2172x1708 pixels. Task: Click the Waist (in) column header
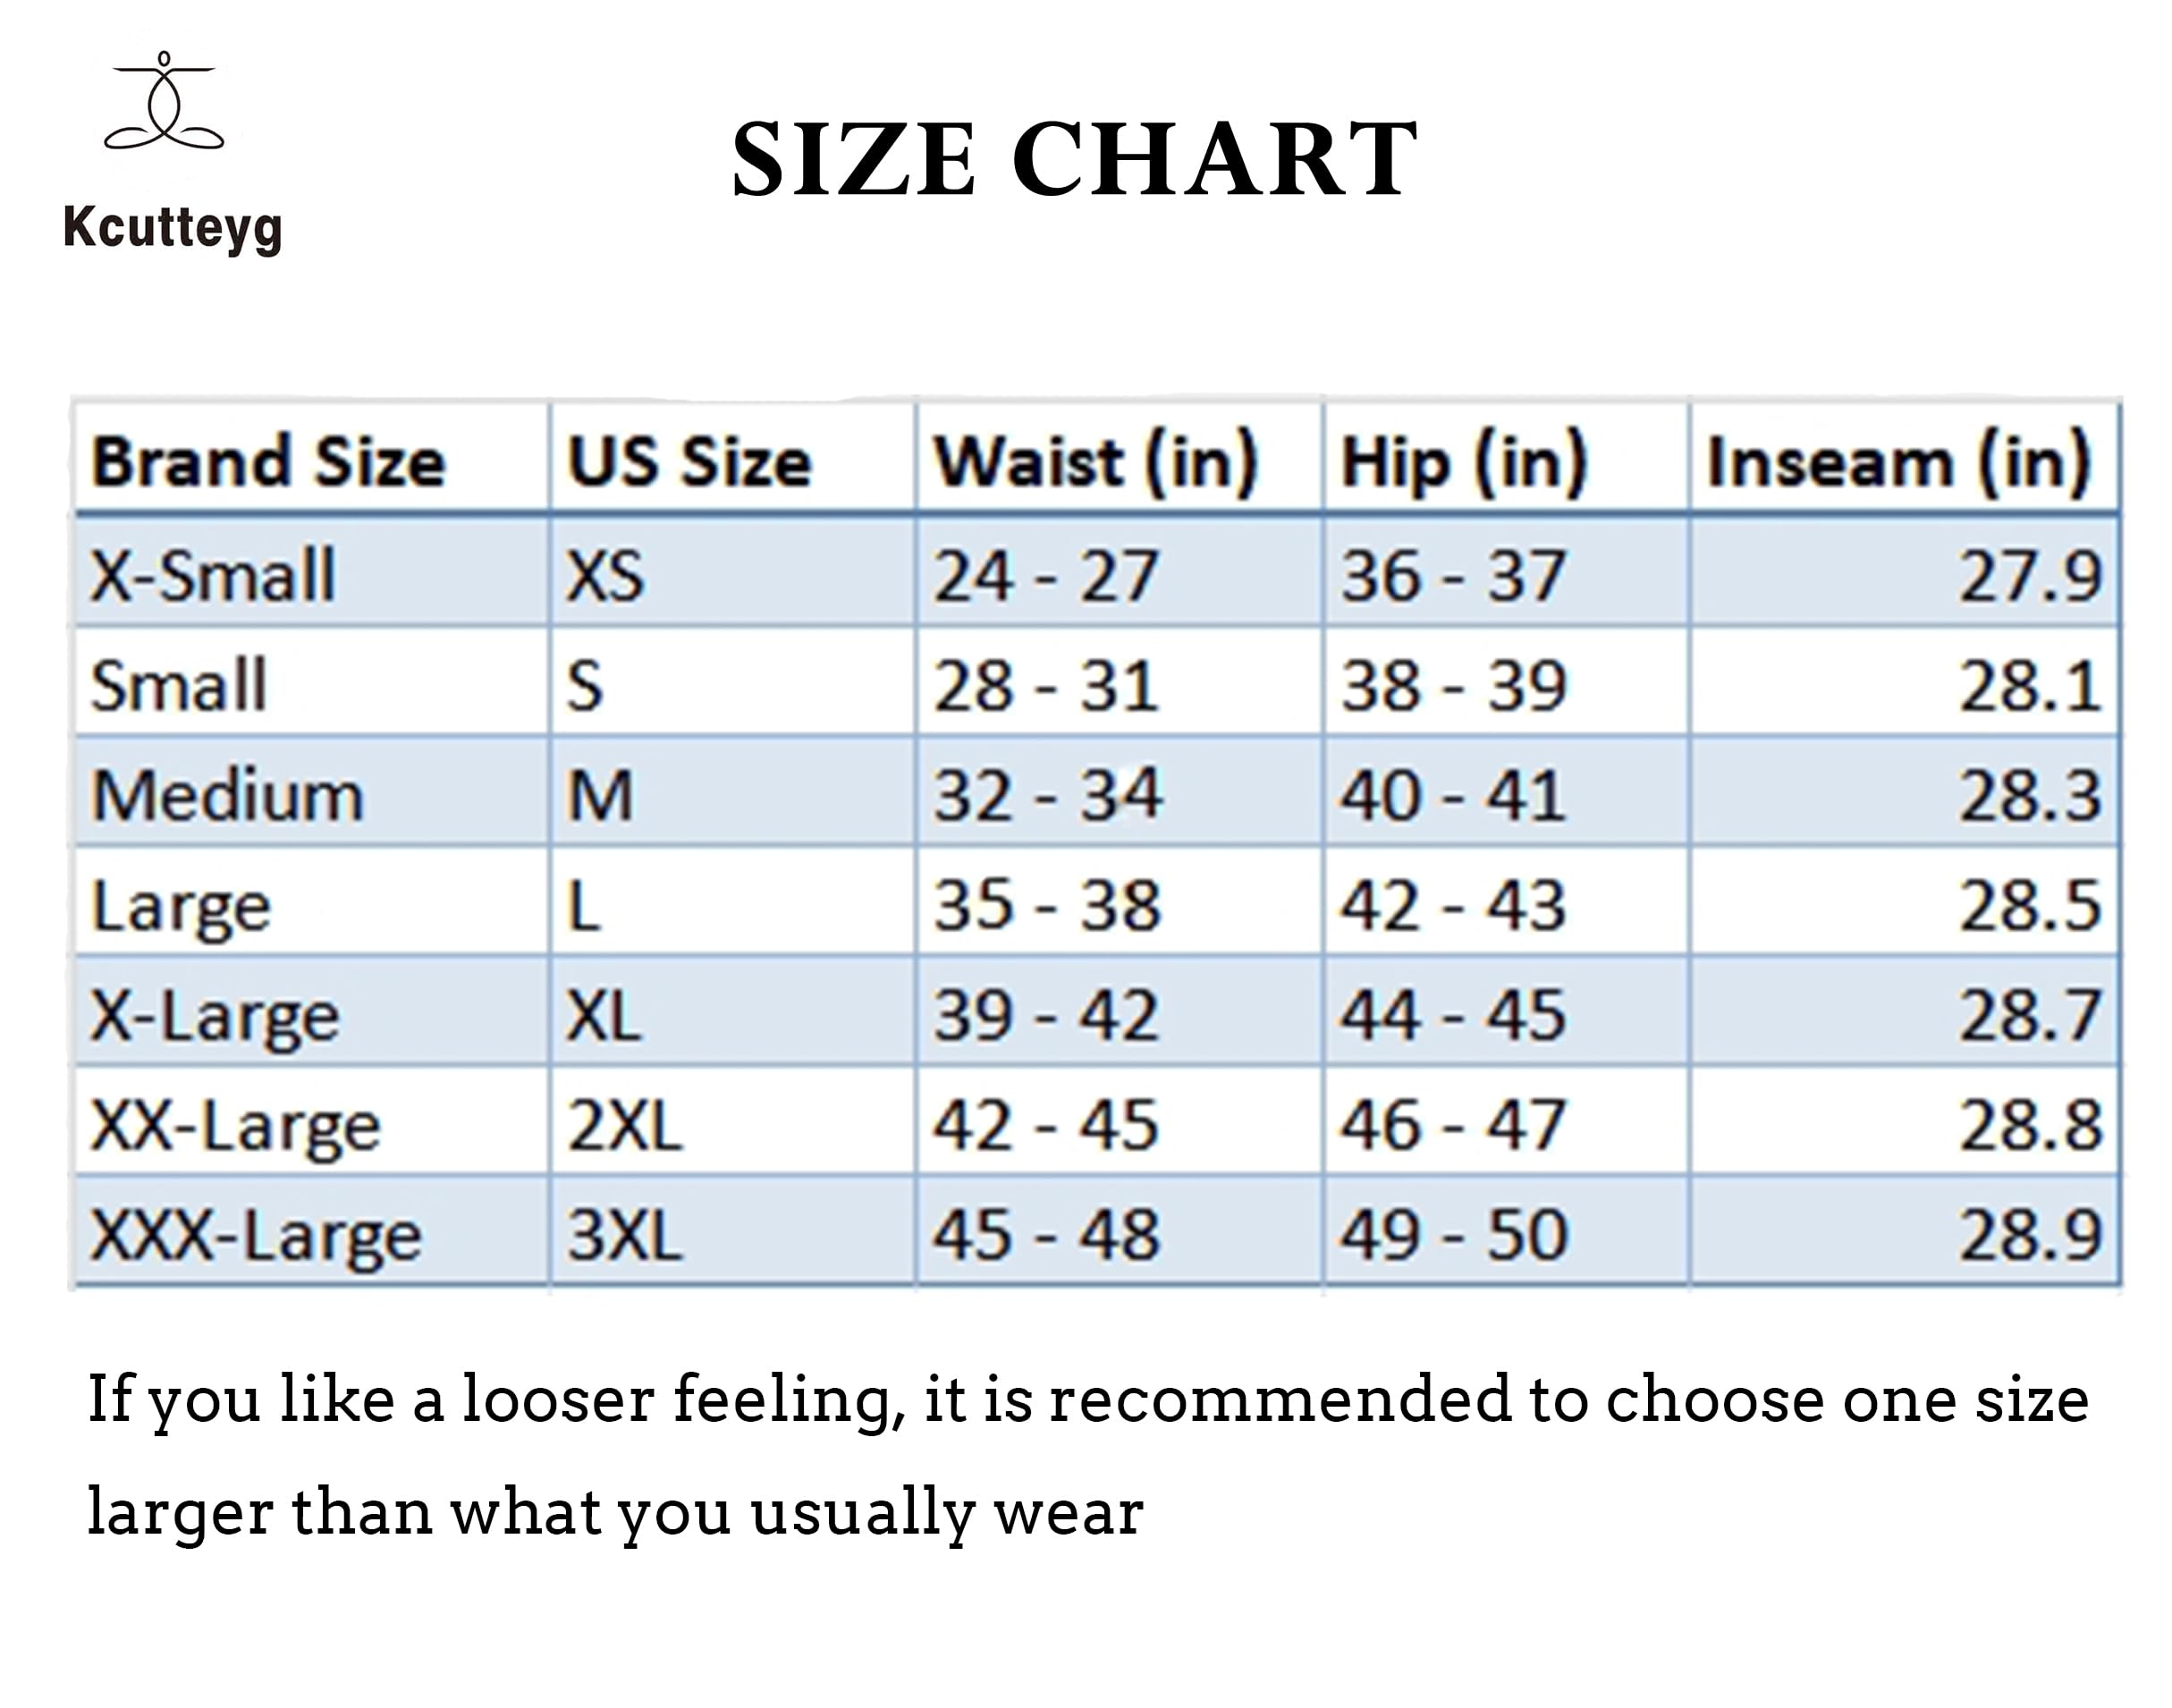(1095, 462)
